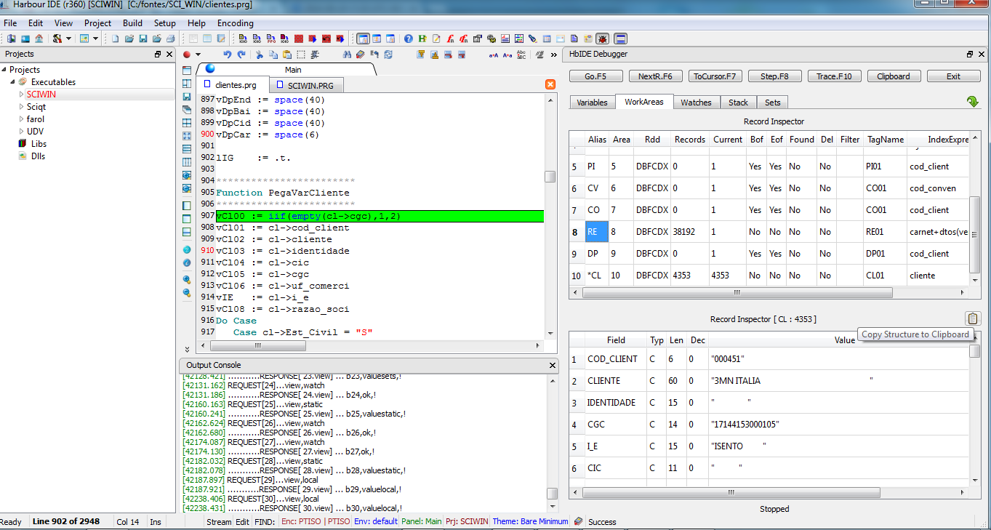The height and width of the screenshot is (530, 991).
Task: Toggle float on the HbIDE Debugger panel
Action: pos(970,55)
